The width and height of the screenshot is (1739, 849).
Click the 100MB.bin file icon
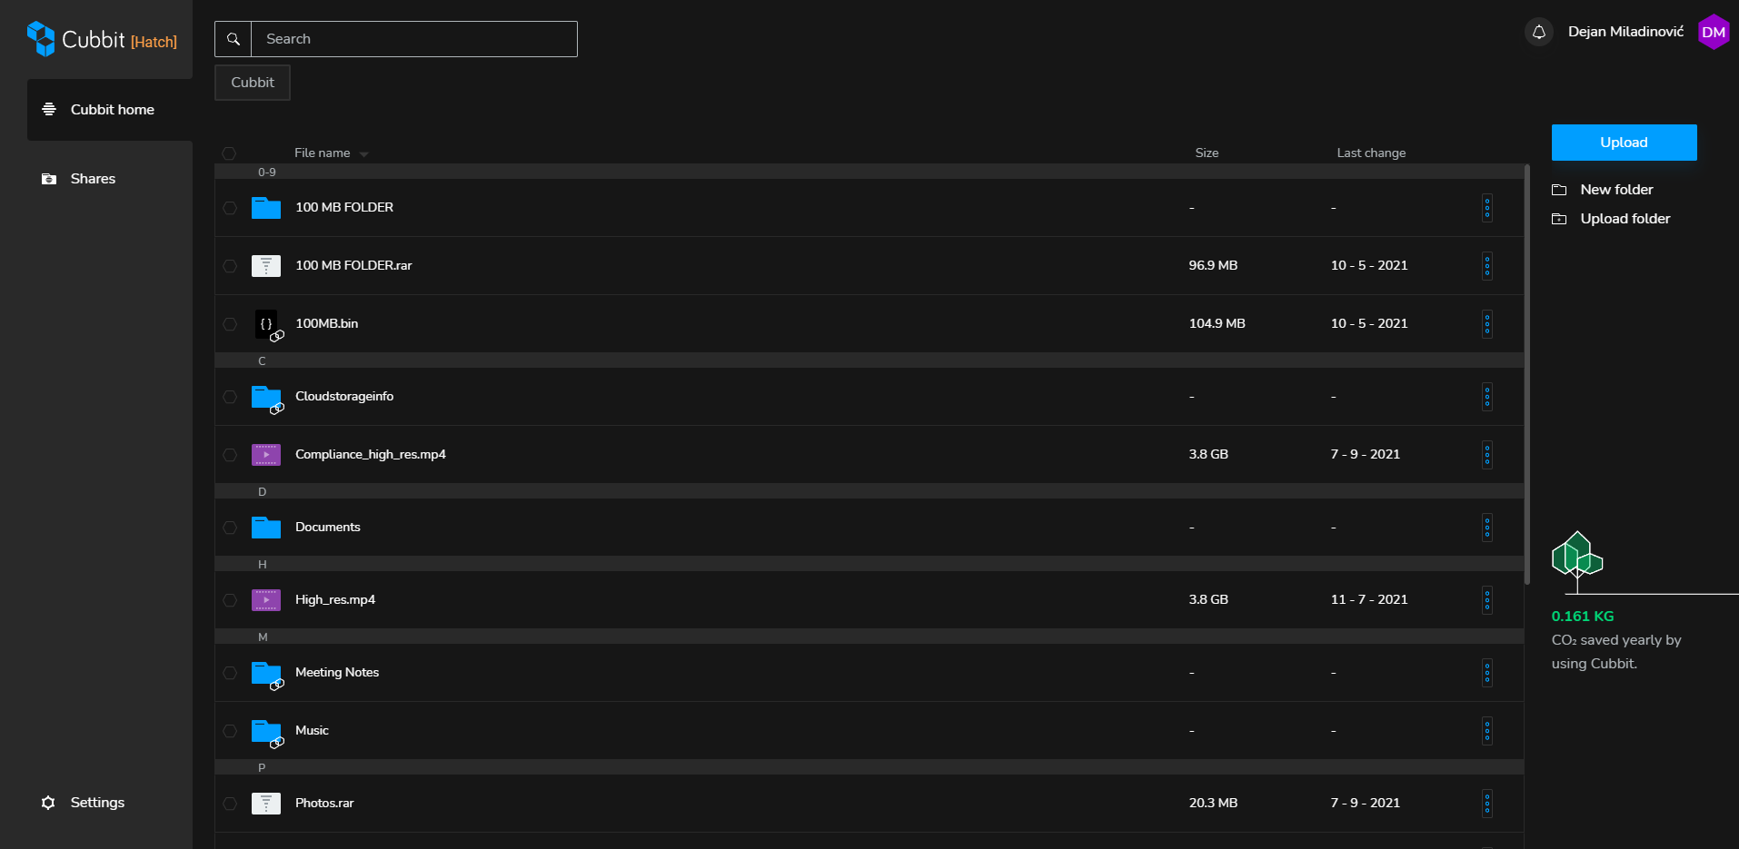pyautogui.click(x=266, y=324)
